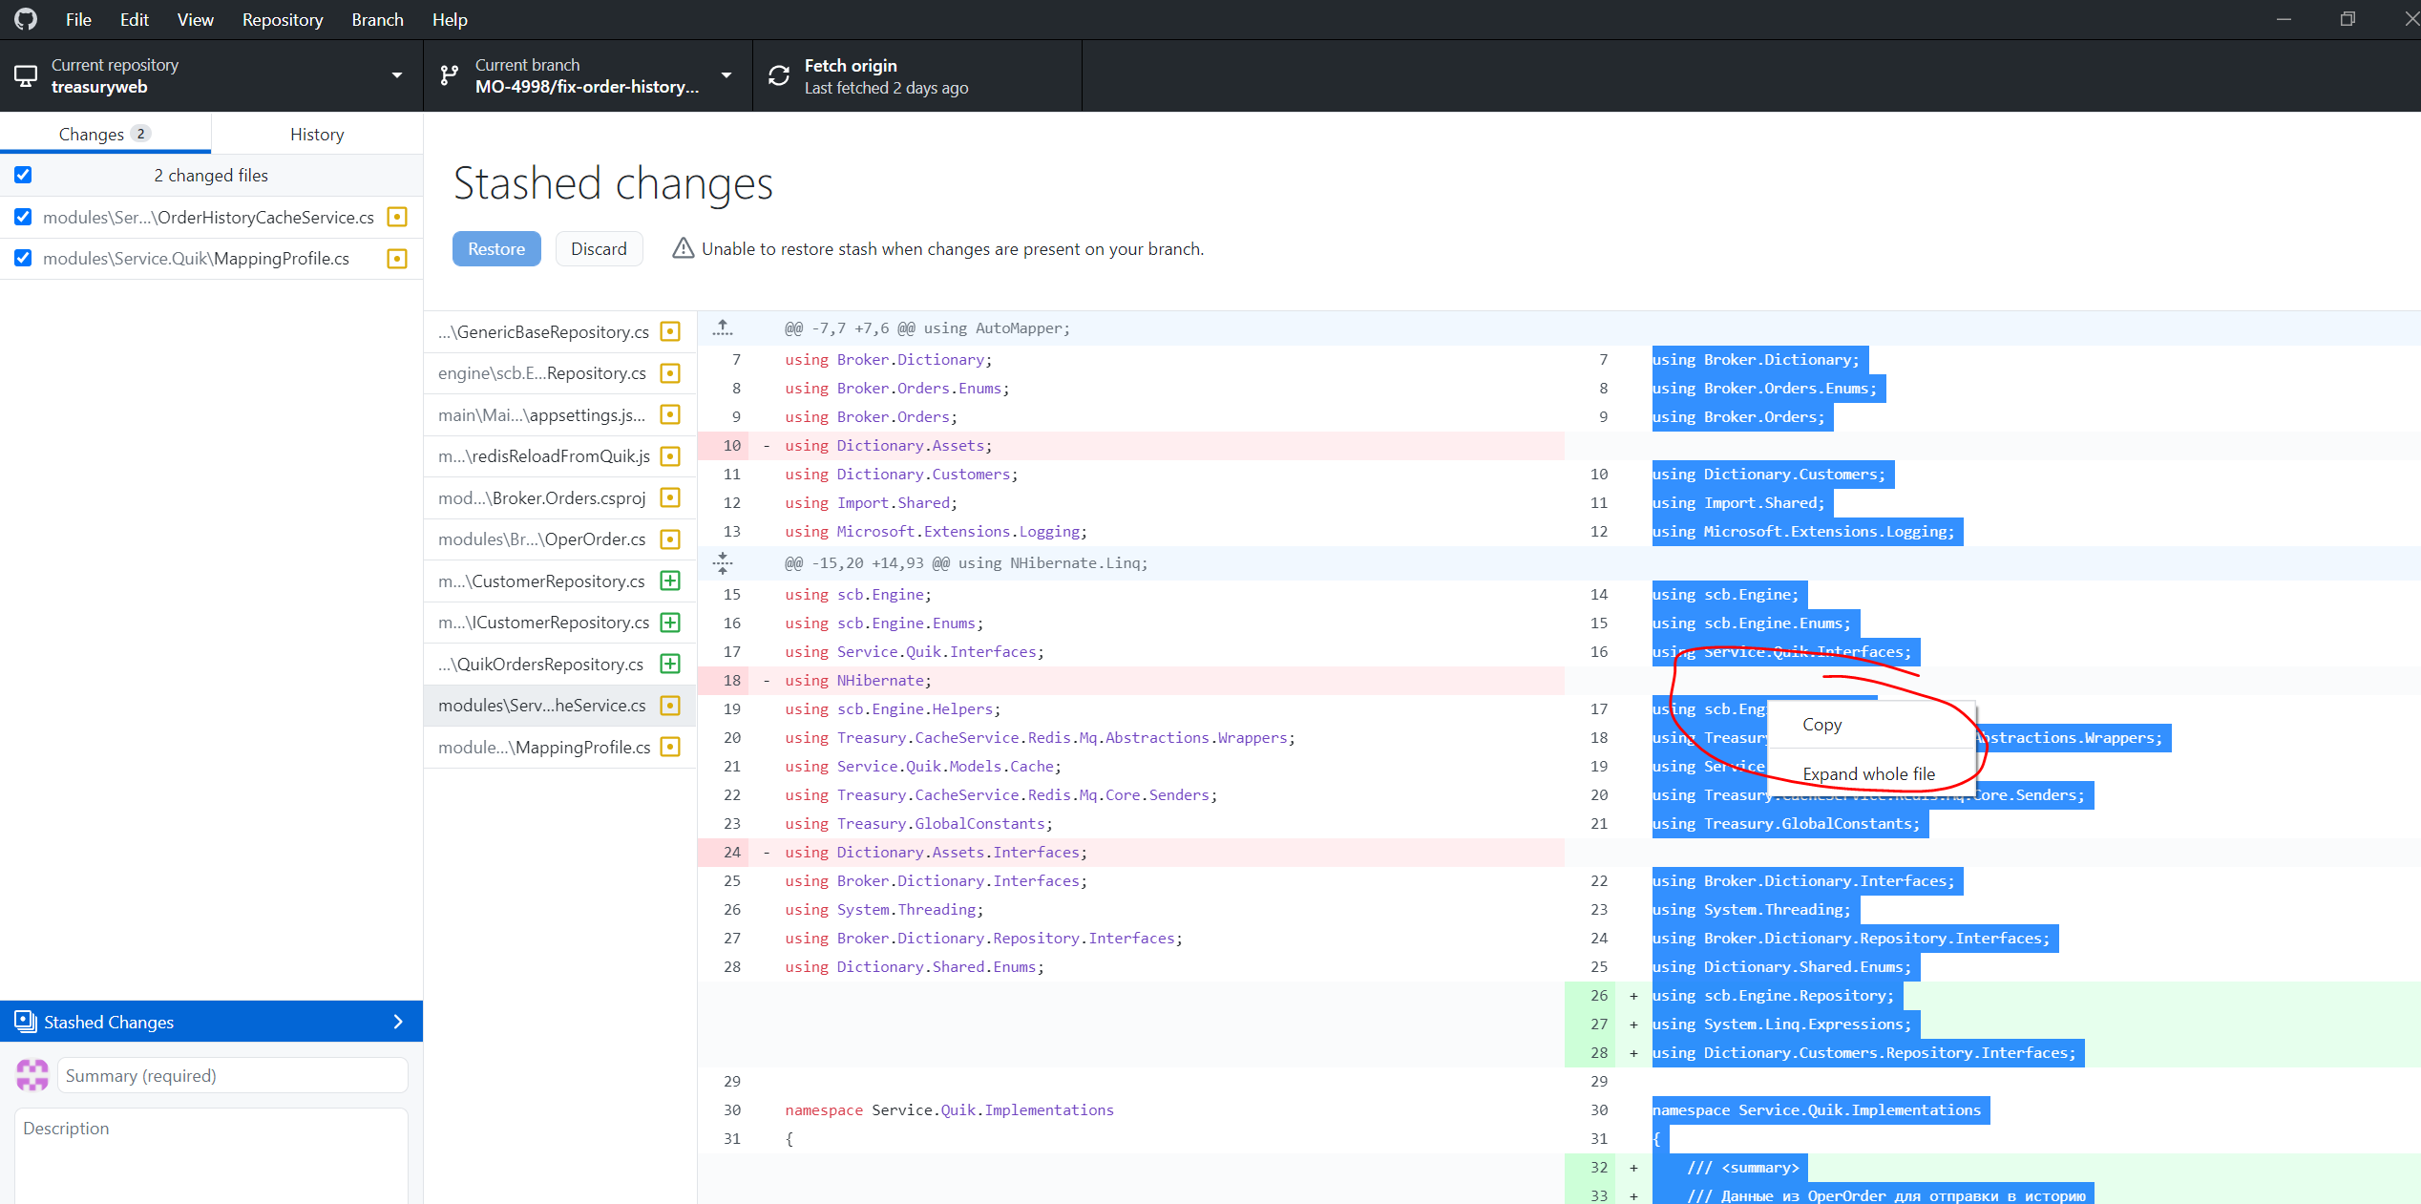2421x1204 pixels.
Task: Click the repository icon beside treasuryweb
Action: click(26, 75)
